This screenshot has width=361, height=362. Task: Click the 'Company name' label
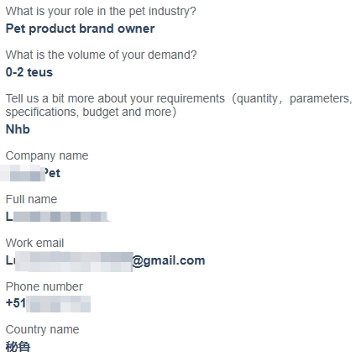tap(47, 156)
